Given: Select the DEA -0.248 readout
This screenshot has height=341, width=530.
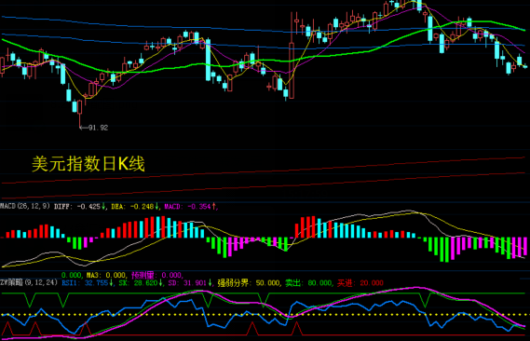Looking at the screenshot, I should (x=132, y=206).
